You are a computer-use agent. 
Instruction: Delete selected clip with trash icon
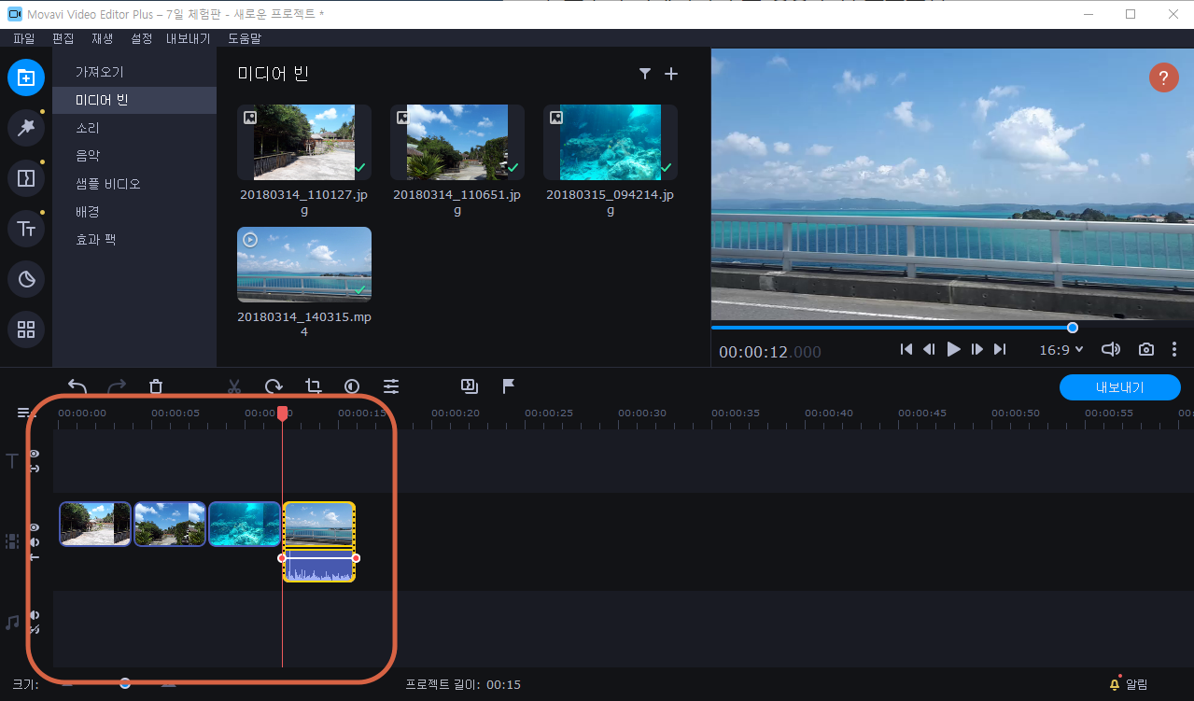pyautogui.click(x=156, y=386)
